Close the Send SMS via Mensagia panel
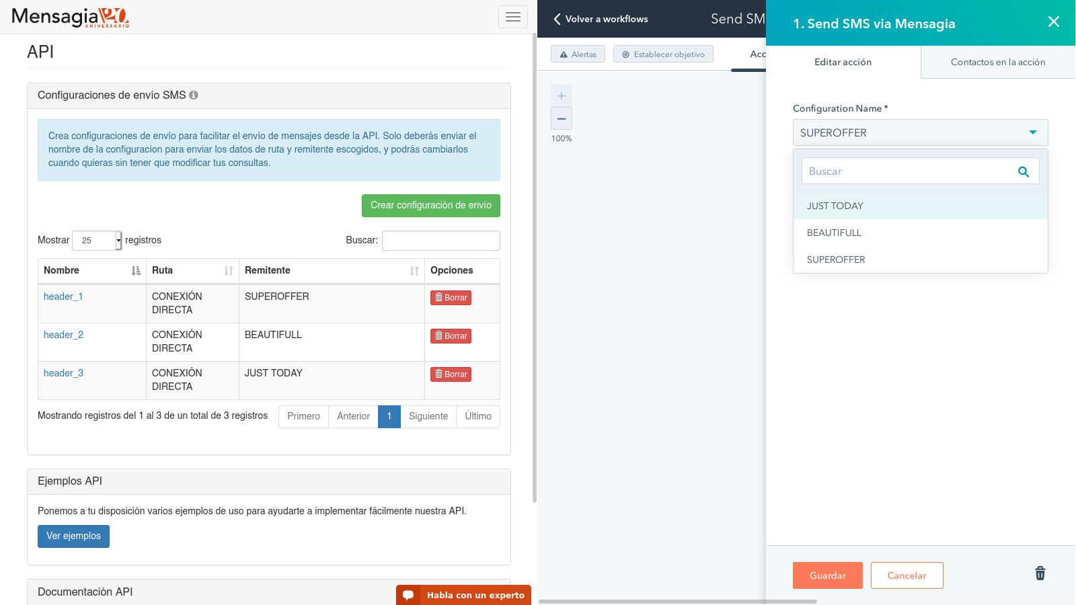The height and width of the screenshot is (605, 1076). [1053, 22]
